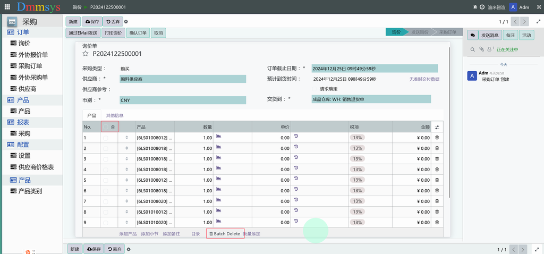Click the 正在关注中 follow status

[507, 49]
